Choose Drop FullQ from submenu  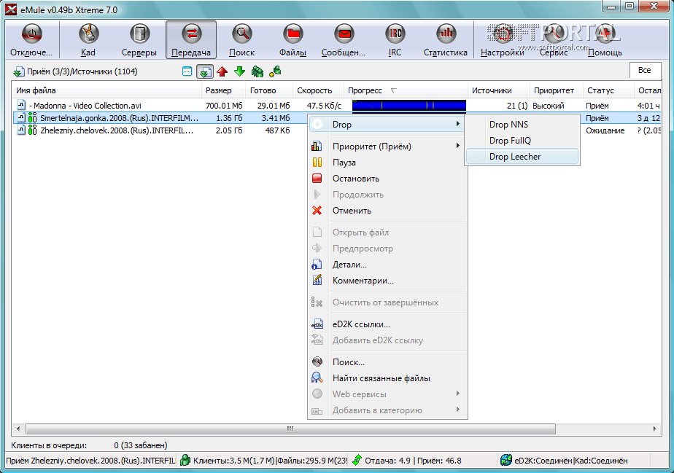tap(522, 141)
